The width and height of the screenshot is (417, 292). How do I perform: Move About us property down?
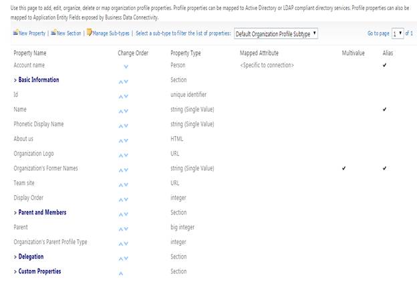pyautogui.click(x=126, y=140)
